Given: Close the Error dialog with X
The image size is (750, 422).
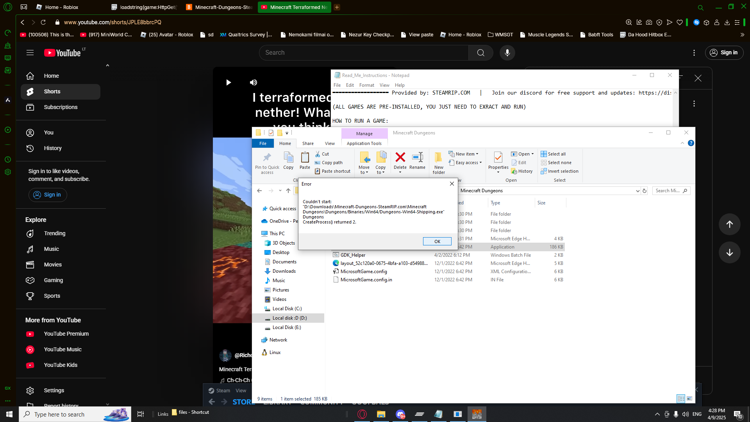Looking at the screenshot, I should pos(452,184).
